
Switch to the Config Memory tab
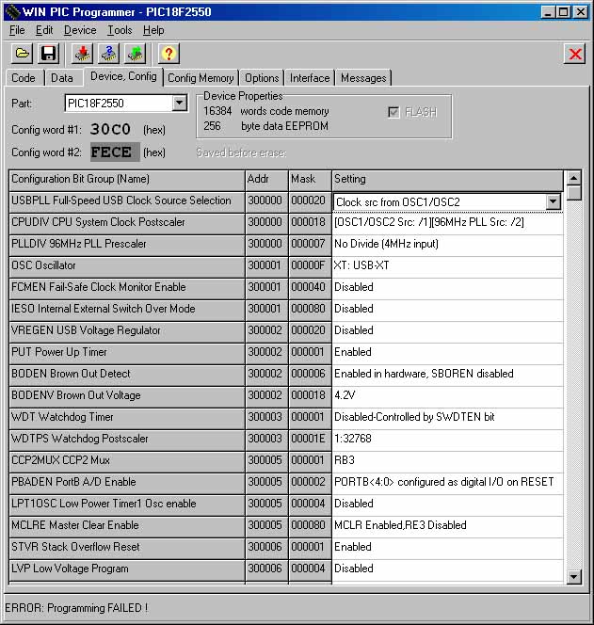201,78
